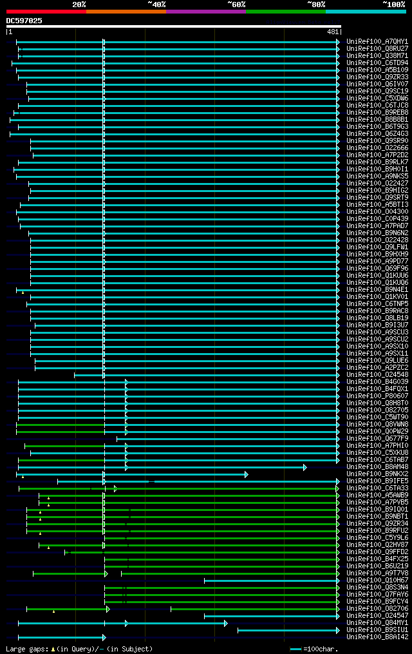Select hit label UniRef100_A2PZC2
Image resolution: width=412 pixels, height=654 pixels.
point(377,368)
